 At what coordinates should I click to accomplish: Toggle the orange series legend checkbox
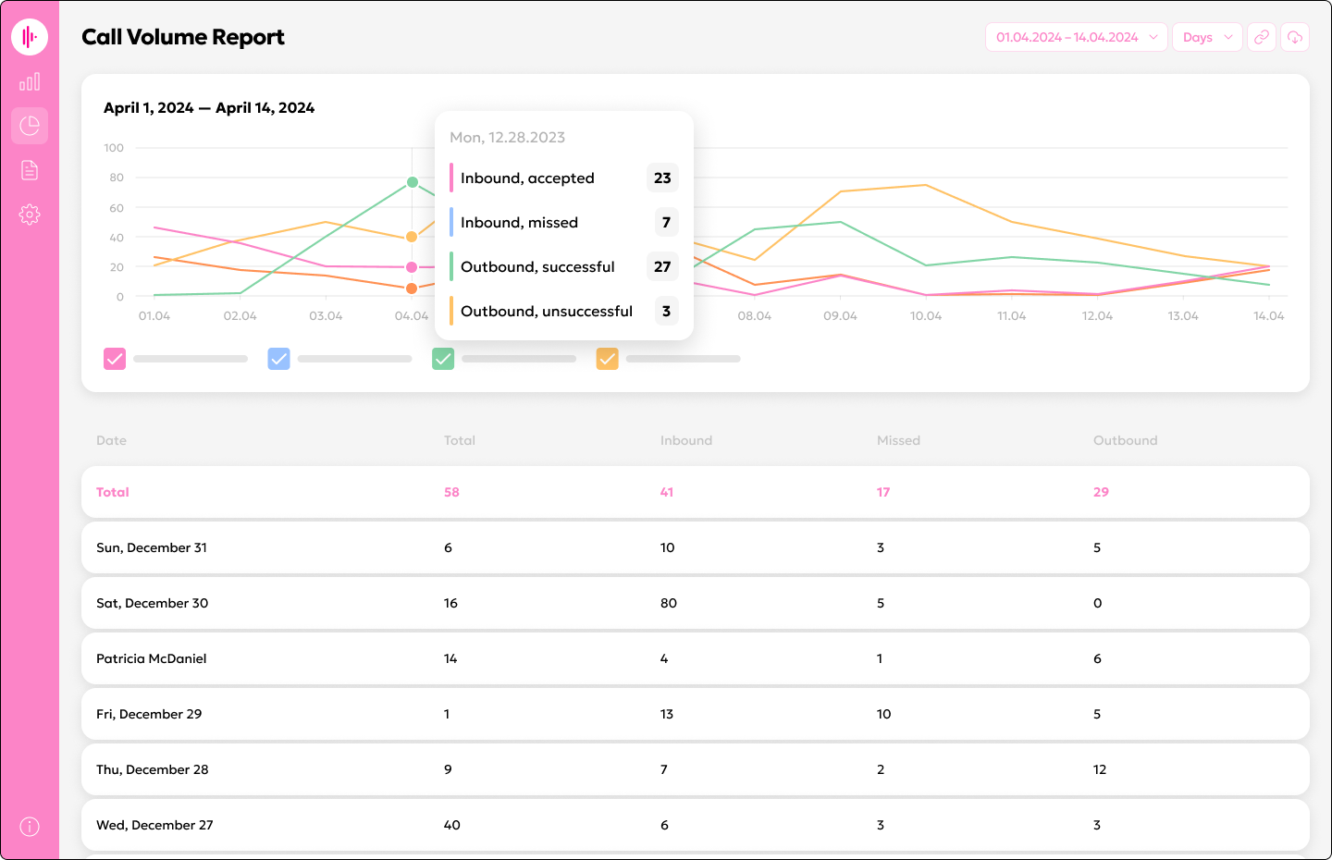[x=607, y=359]
